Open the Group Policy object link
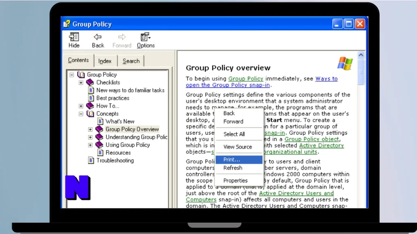 [312, 139]
